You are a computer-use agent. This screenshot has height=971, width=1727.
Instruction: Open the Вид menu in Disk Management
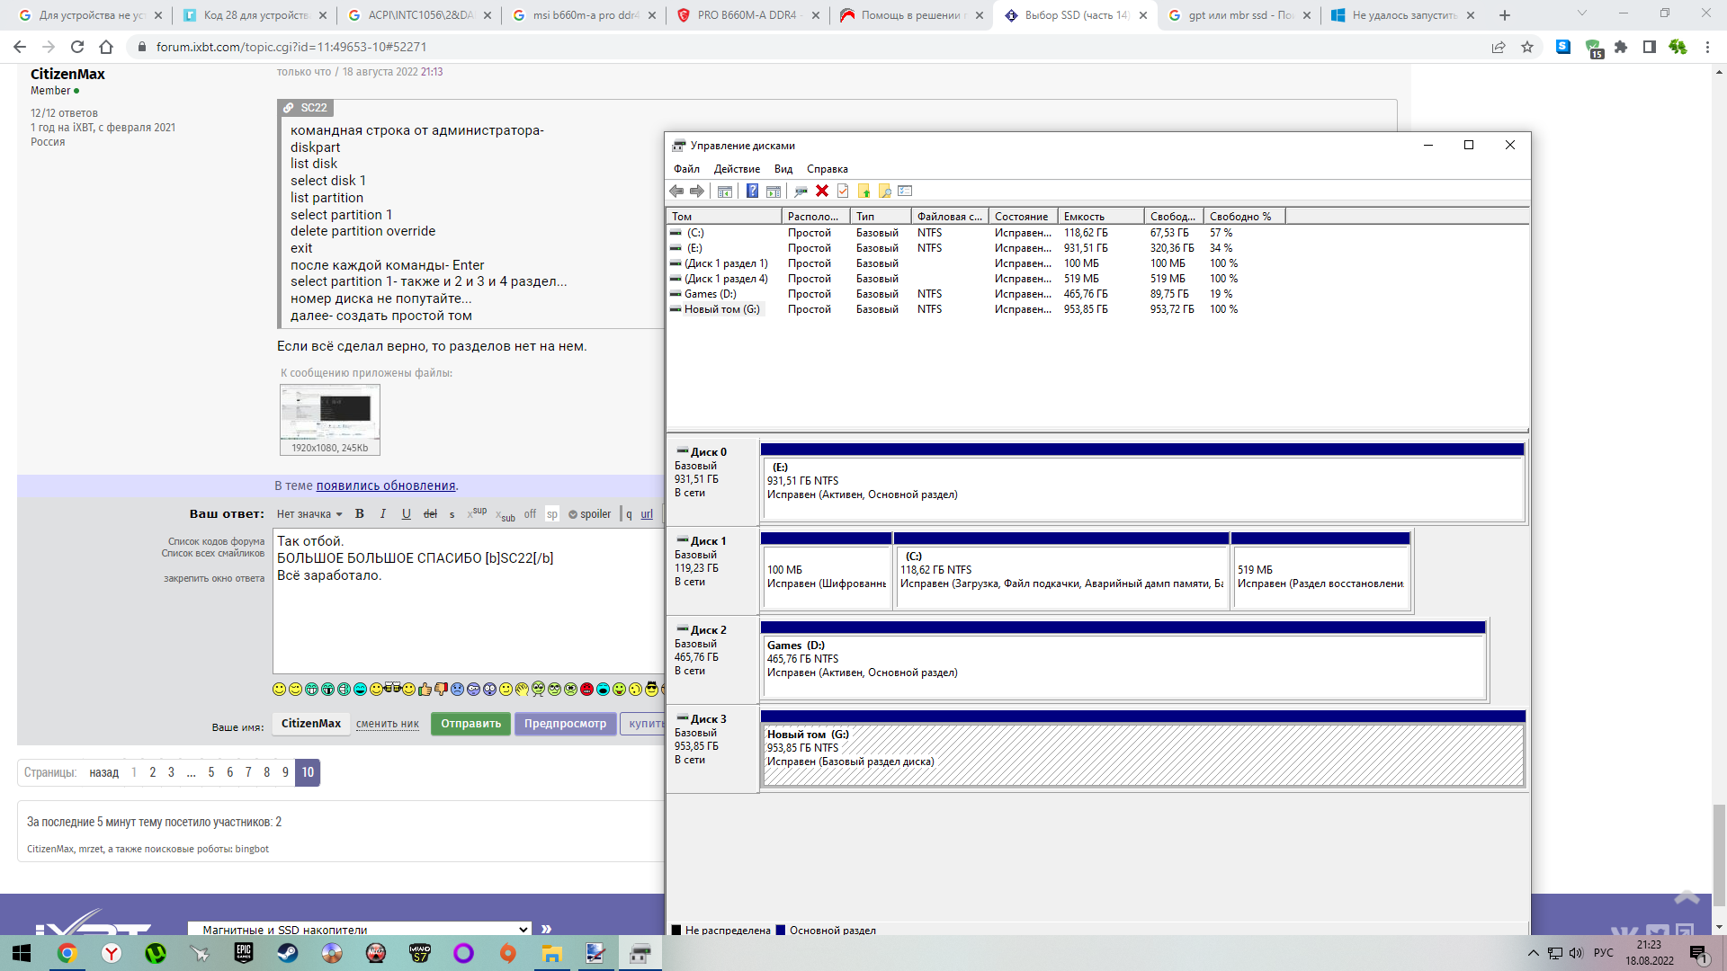point(783,169)
